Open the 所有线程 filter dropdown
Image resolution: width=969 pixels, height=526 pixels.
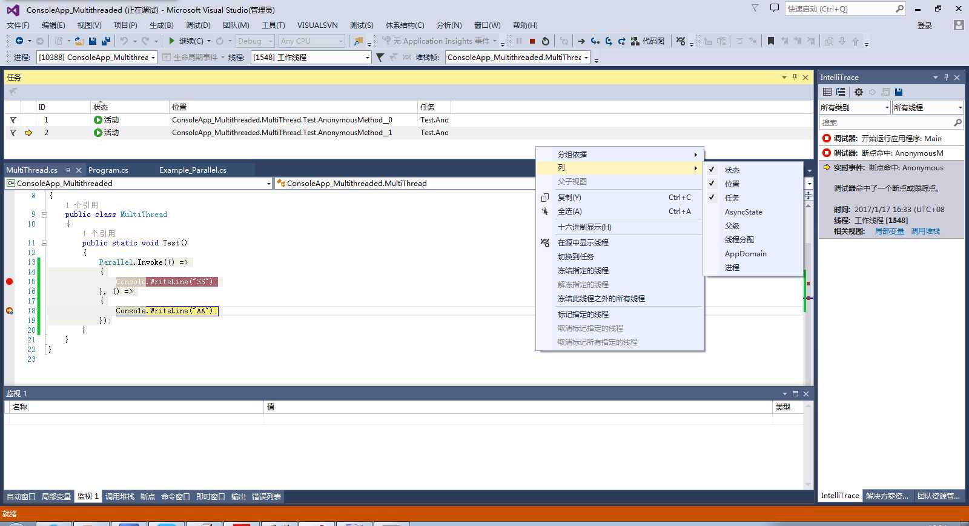(928, 107)
